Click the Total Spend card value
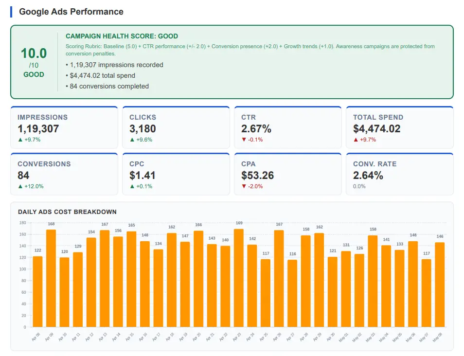The height and width of the screenshot is (356, 464). tap(377, 129)
